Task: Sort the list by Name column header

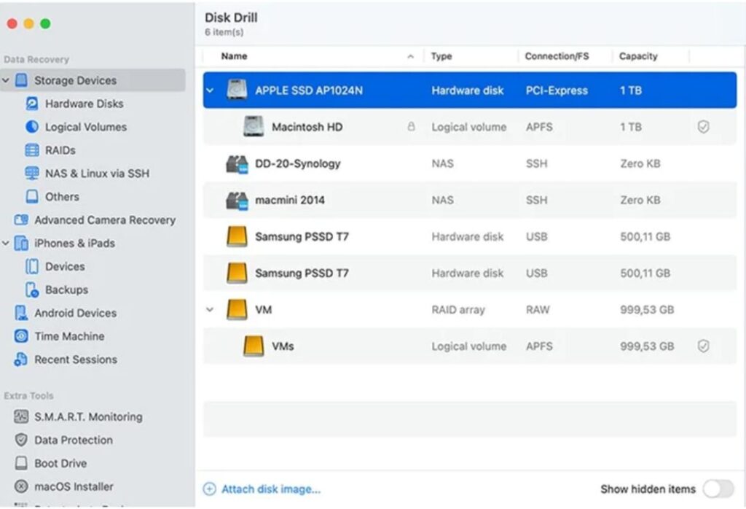Action: click(235, 56)
